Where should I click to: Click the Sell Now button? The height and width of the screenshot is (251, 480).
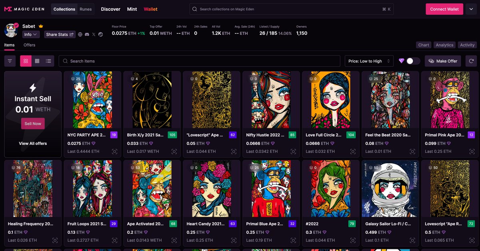click(33, 124)
